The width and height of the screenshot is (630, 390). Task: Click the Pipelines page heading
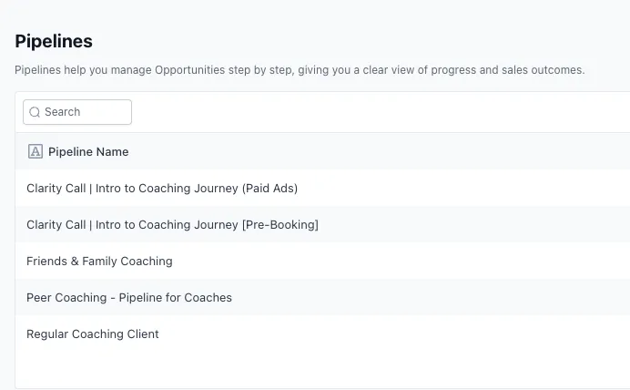point(54,41)
